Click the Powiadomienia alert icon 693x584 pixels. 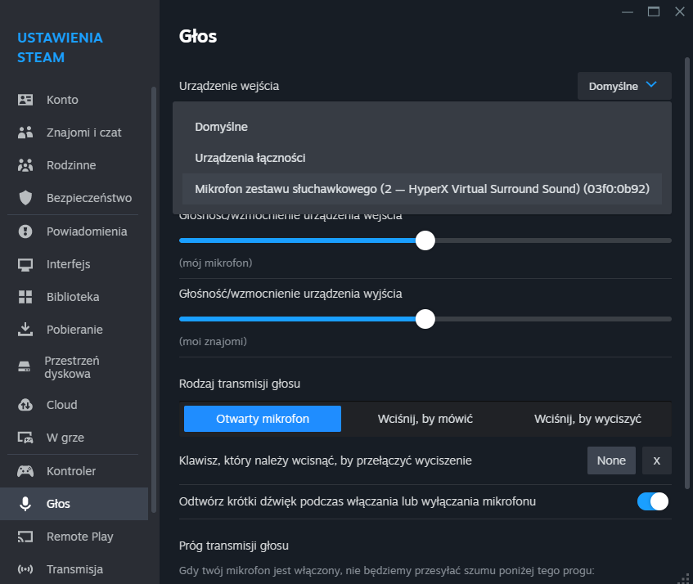pos(25,231)
